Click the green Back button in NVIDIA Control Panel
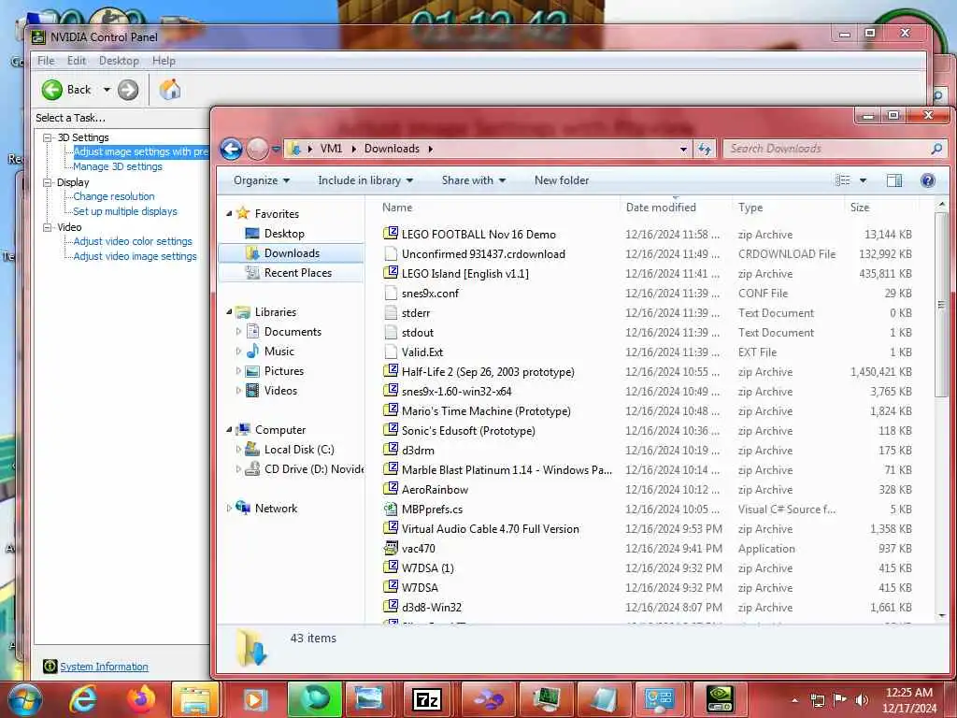This screenshot has height=718, width=957. point(52,90)
